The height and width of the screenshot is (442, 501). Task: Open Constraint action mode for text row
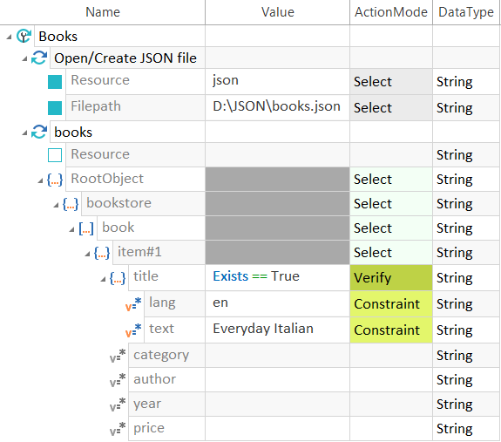point(391,330)
